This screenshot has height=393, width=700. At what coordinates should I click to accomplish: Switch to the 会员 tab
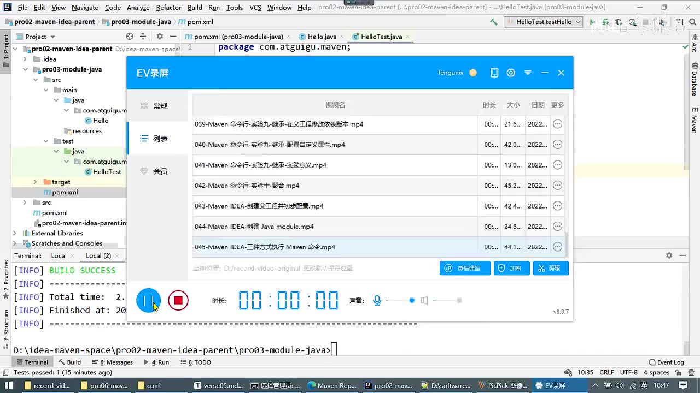pos(157,171)
